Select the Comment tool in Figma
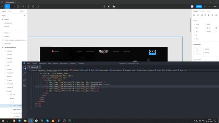The height and width of the screenshot is (123, 219). tap(38, 6)
